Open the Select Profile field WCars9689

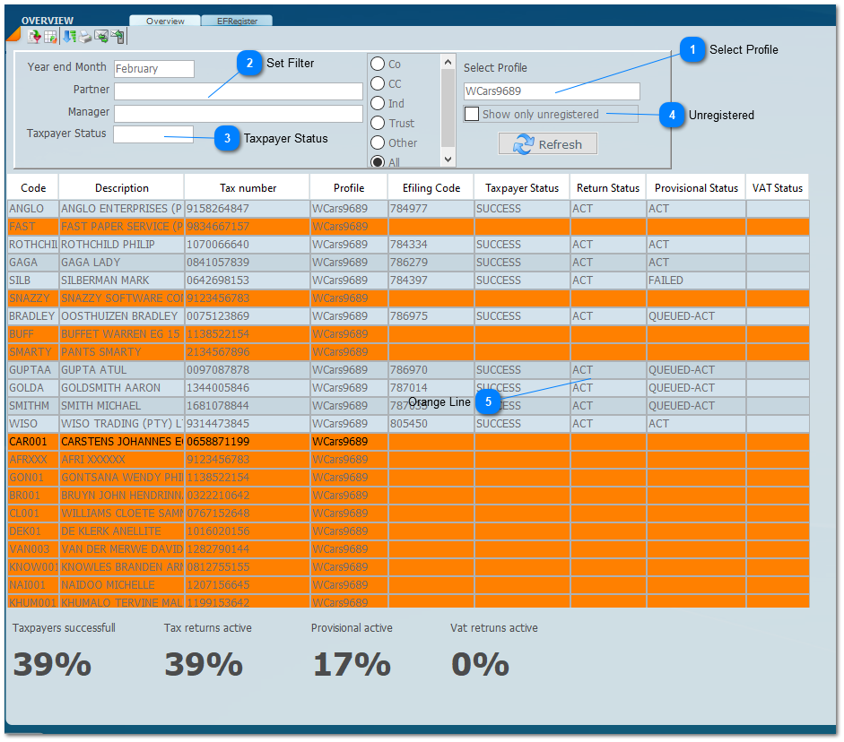tap(552, 91)
